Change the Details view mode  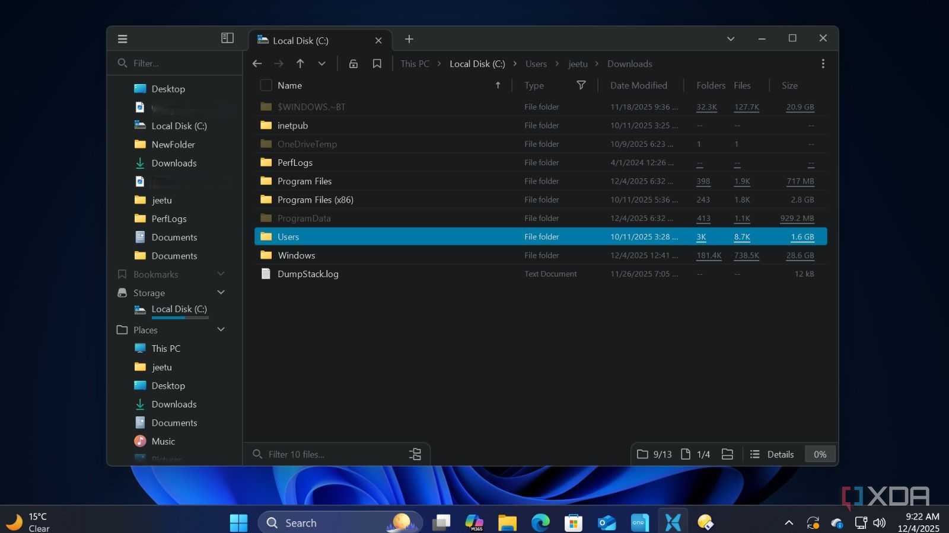(772, 454)
